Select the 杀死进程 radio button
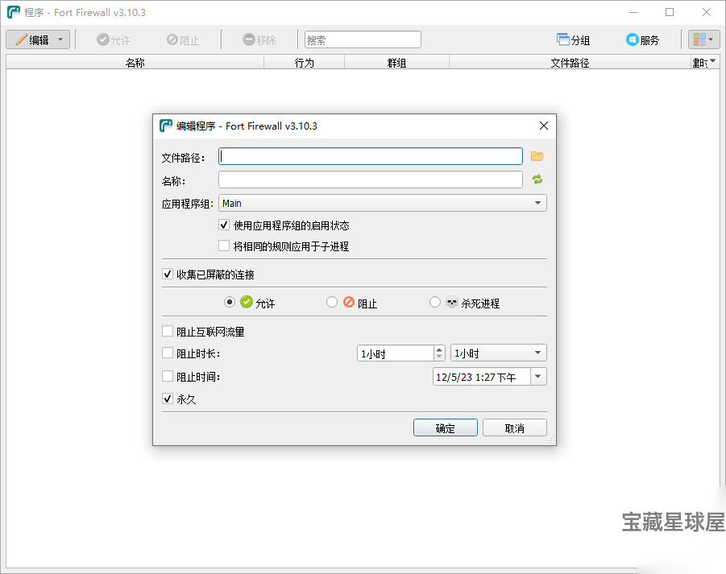 click(x=434, y=303)
